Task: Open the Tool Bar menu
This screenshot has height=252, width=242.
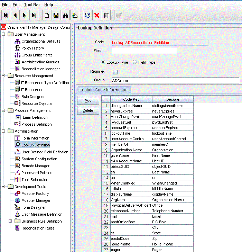Action: pos(32,5)
